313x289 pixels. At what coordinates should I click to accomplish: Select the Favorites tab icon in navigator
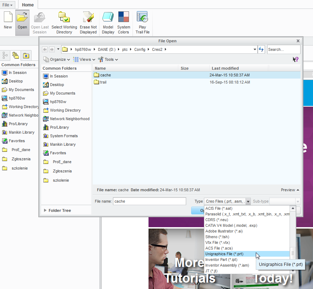[x=26, y=55]
